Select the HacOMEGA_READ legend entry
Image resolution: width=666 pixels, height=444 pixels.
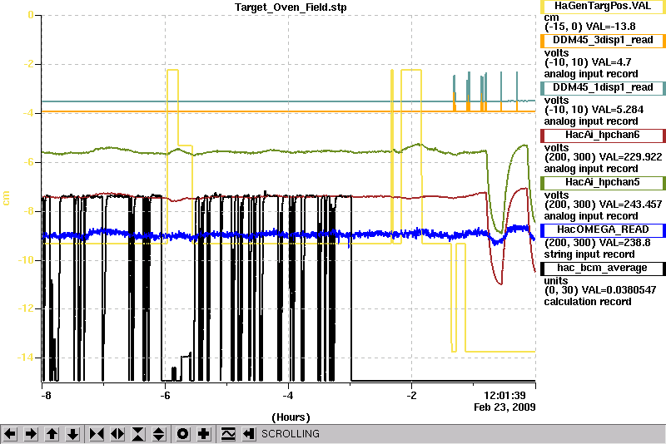[603, 229]
